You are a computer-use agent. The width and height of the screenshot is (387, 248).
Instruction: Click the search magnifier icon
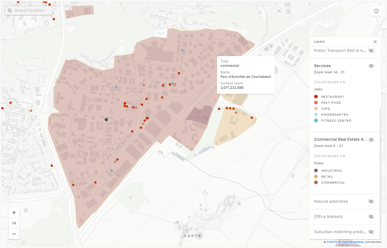pos(10,10)
